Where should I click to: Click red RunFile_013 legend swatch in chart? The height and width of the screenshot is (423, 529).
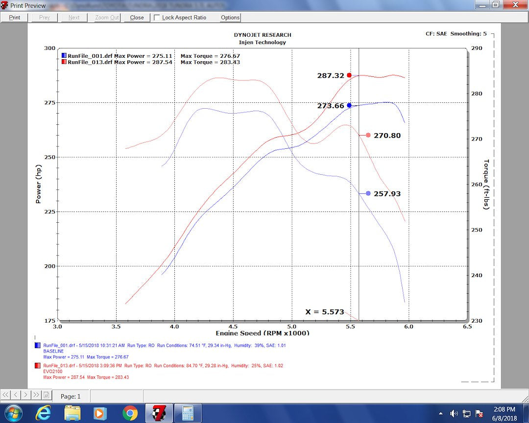(64, 62)
